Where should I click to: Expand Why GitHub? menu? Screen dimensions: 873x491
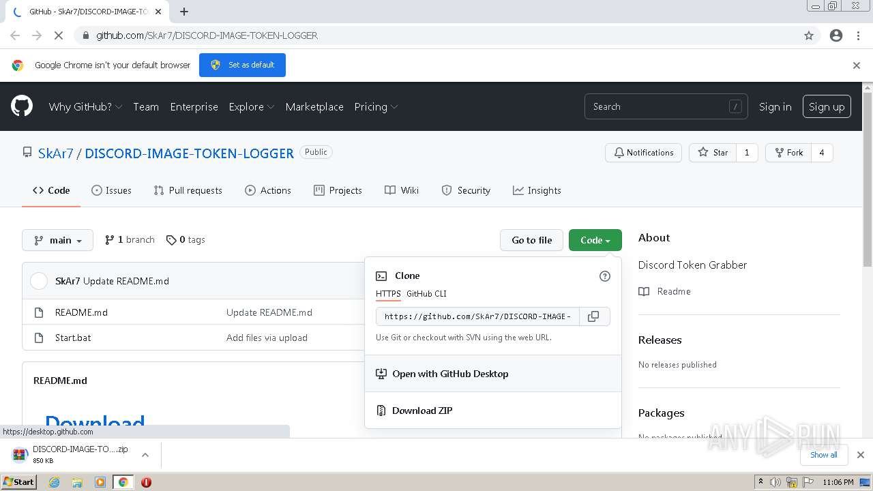85,107
